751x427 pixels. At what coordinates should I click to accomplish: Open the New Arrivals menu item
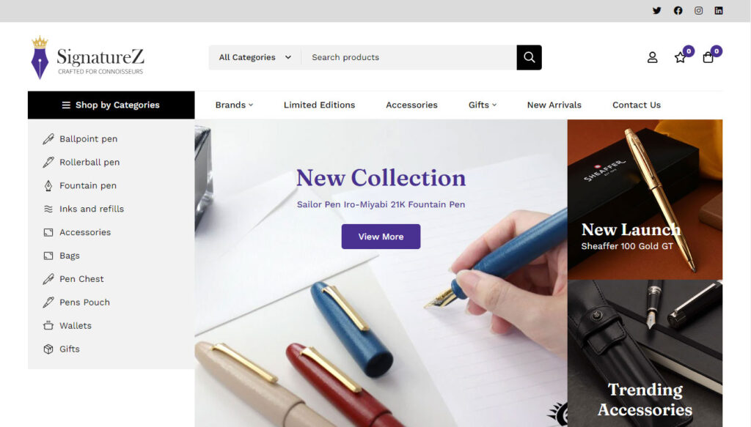pos(554,105)
